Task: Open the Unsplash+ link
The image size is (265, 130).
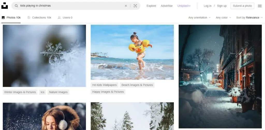Action: point(184,6)
